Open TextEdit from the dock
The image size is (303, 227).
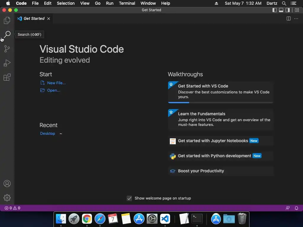[x=184, y=219]
